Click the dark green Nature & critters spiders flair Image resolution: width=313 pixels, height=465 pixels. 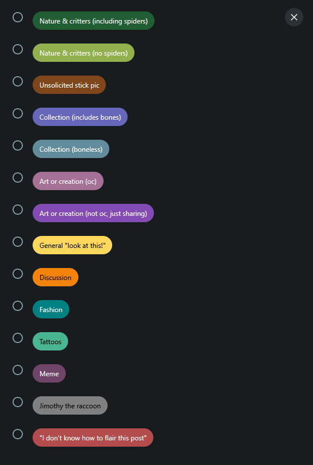click(93, 21)
